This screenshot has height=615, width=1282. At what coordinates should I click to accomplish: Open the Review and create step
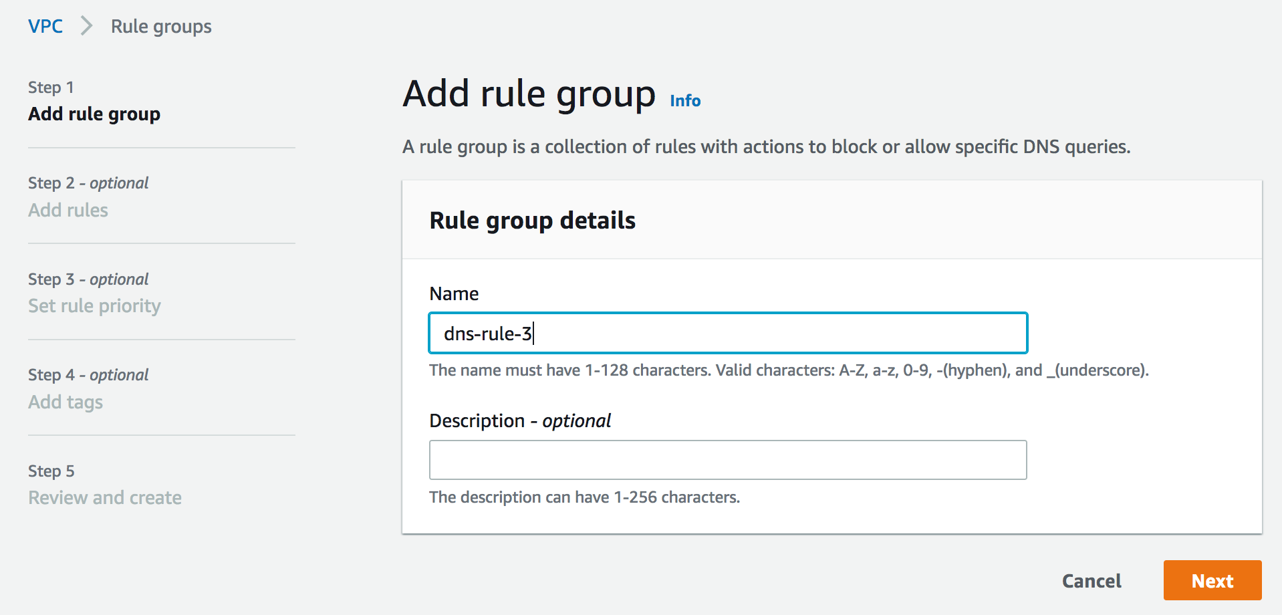(105, 498)
